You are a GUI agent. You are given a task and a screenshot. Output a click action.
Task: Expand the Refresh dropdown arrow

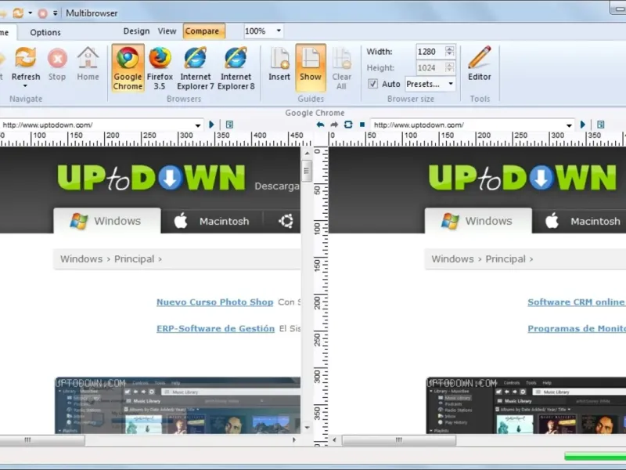26,86
